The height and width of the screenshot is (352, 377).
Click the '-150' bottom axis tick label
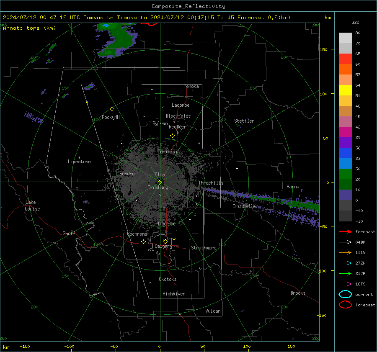(25, 346)
